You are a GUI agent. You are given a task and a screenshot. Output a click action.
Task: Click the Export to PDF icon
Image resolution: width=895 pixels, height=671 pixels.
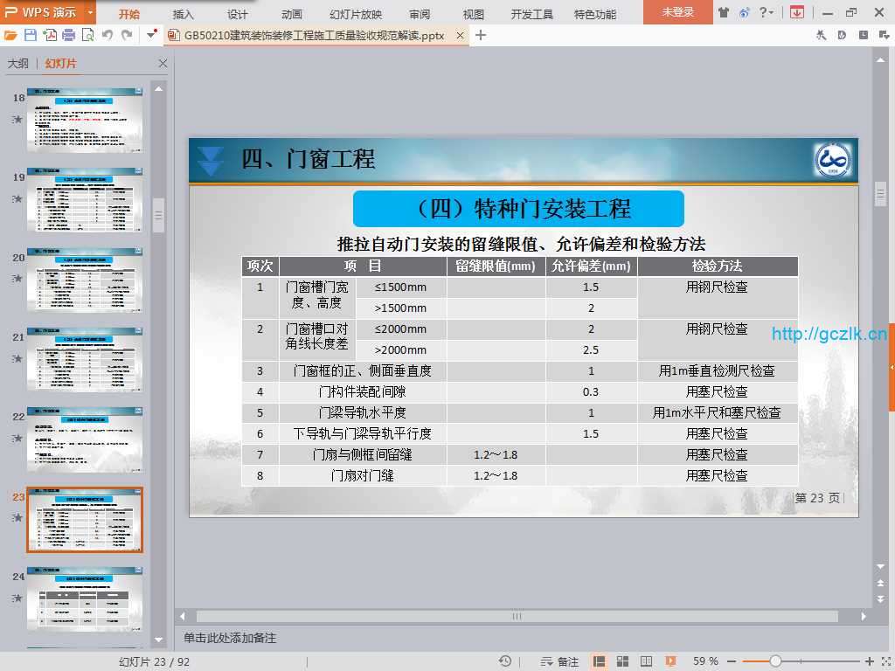tap(50, 35)
